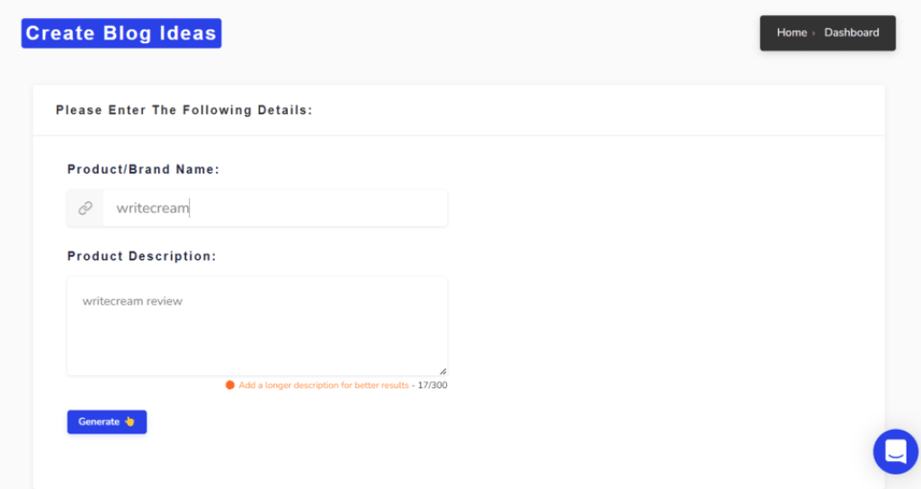Click the "writecream review" text in description
Viewport: 921px width, 489px height.
[x=132, y=301]
